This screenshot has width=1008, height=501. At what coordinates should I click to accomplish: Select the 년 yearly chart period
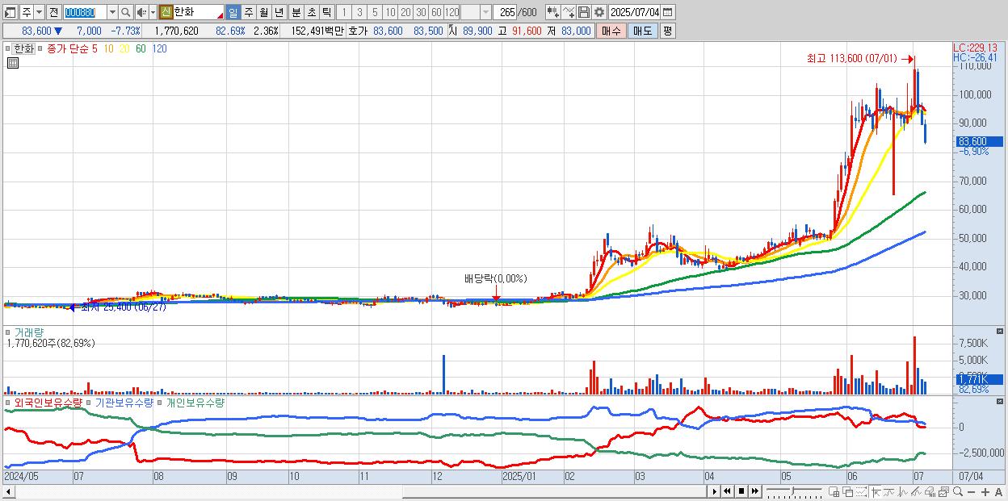(x=279, y=13)
